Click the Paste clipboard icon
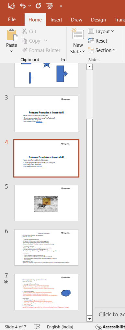 tap(12, 35)
